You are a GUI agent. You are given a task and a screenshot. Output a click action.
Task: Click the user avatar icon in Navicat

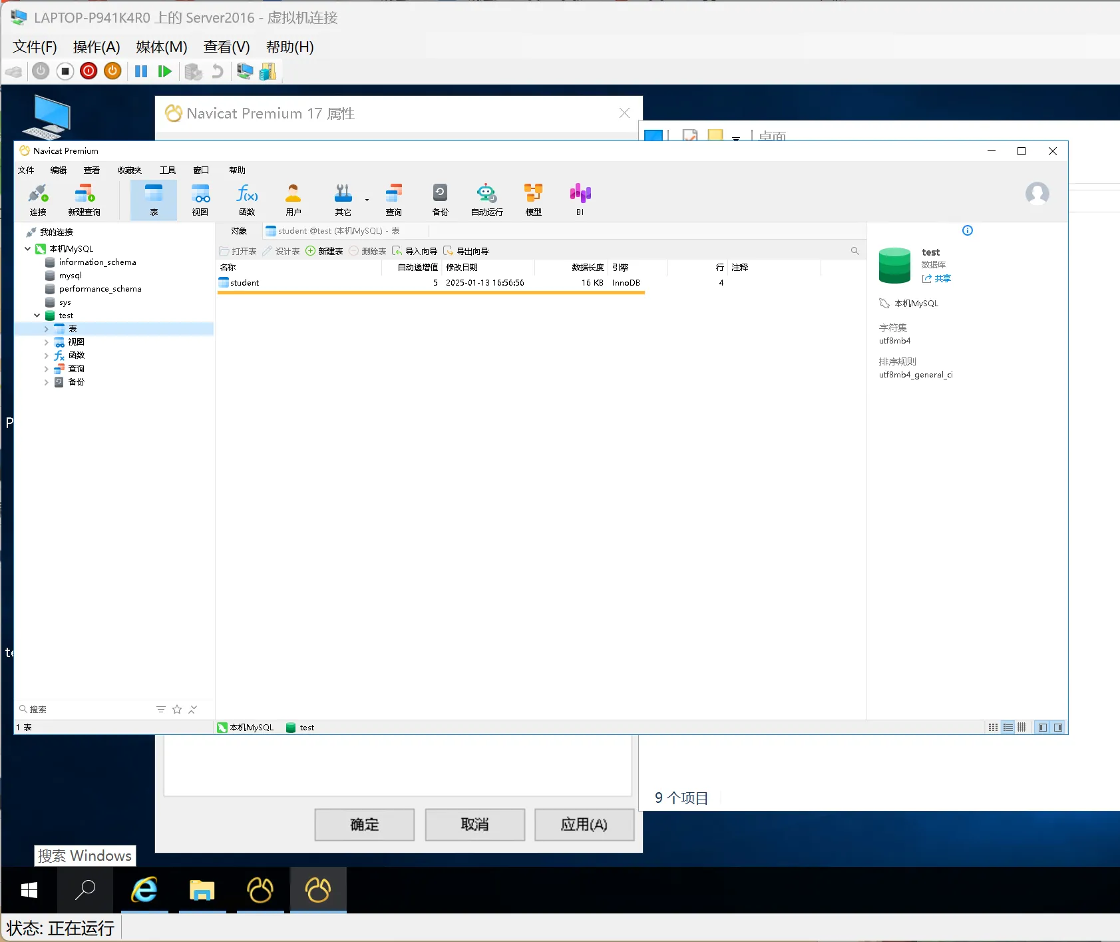(1037, 194)
